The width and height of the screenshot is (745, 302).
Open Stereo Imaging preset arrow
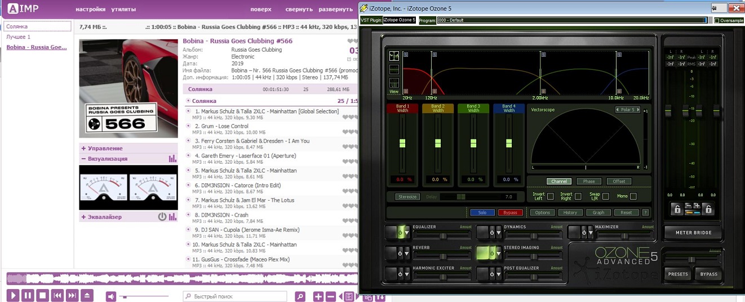[x=499, y=253]
